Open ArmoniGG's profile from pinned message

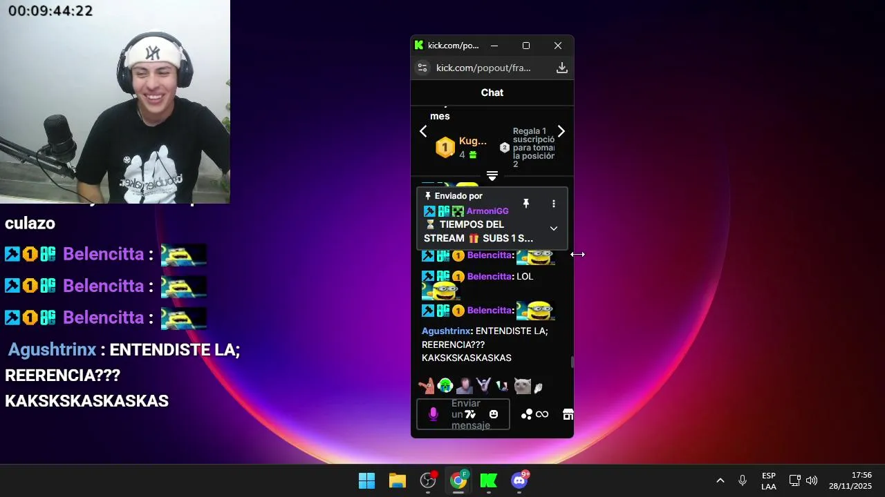coord(487,211)
